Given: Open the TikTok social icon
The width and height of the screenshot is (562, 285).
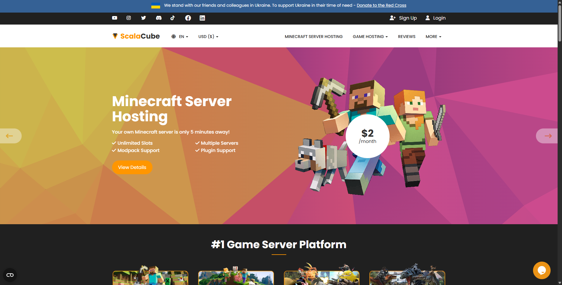Looking at the screenshot, I should point(173,18).
